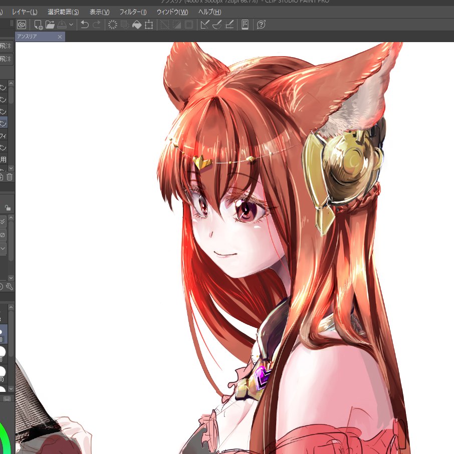Open the フィルター(I) menu
This screenshot has height=454, width=454.
133,12
